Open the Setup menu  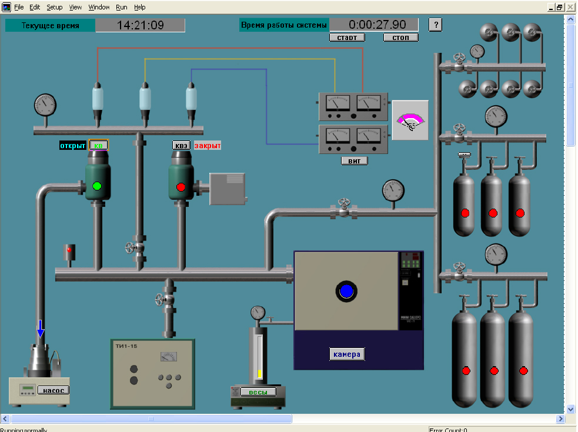[x=54, y=7]
